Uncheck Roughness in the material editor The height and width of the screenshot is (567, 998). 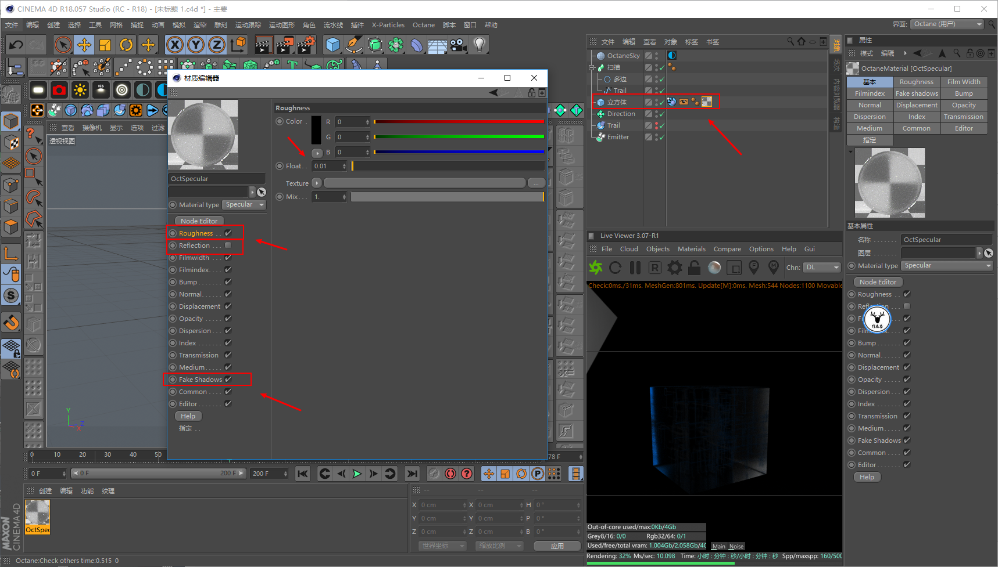coord(228,233)
